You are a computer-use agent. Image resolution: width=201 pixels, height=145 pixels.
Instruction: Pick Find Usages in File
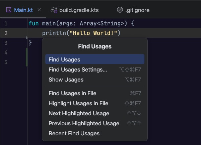click(72, 93)
